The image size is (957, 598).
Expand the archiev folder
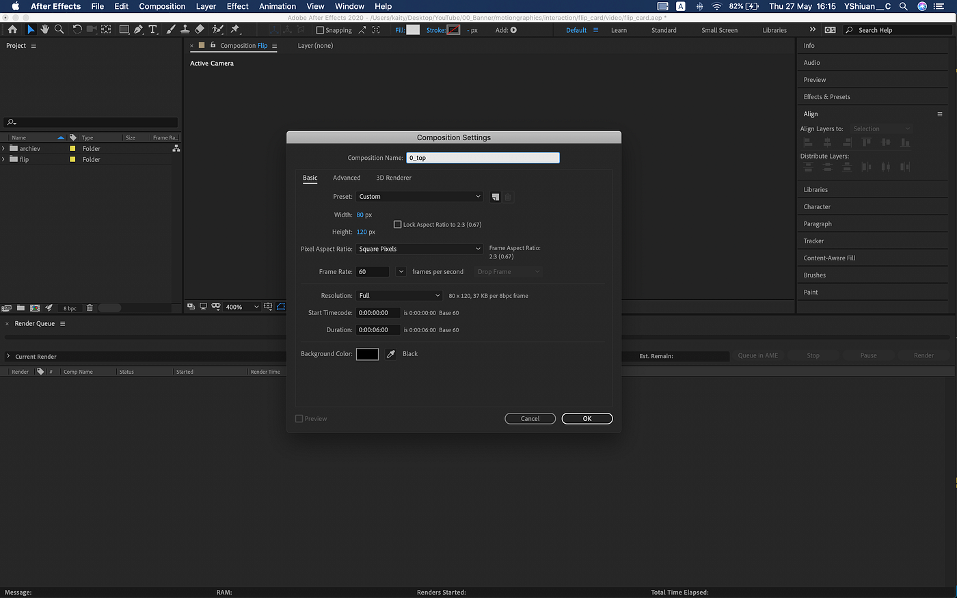4,148
